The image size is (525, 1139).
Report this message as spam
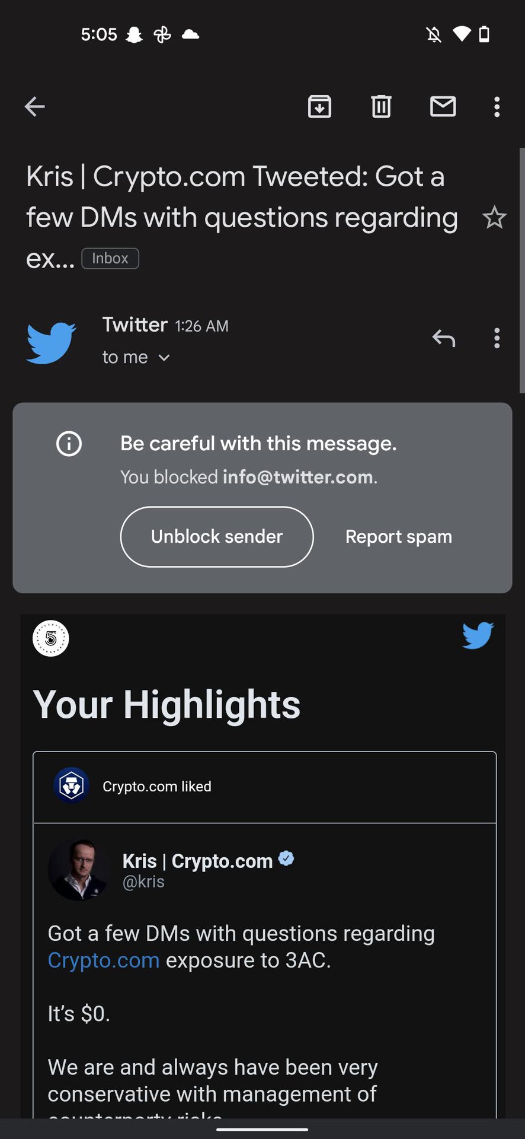[x=399, y=537]
